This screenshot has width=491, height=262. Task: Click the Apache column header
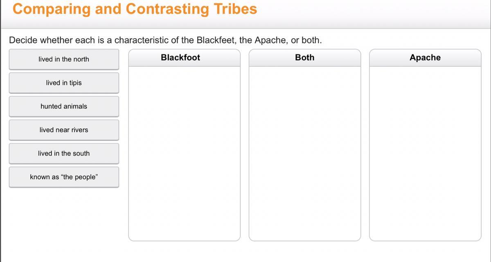[x=425, y=58]
